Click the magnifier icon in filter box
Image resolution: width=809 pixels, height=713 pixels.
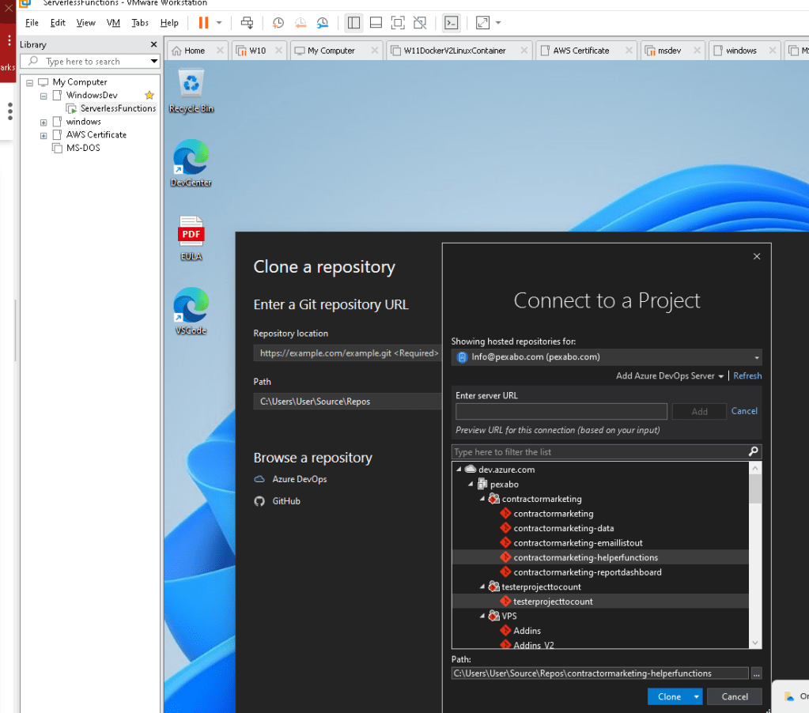tap(754, 451)
